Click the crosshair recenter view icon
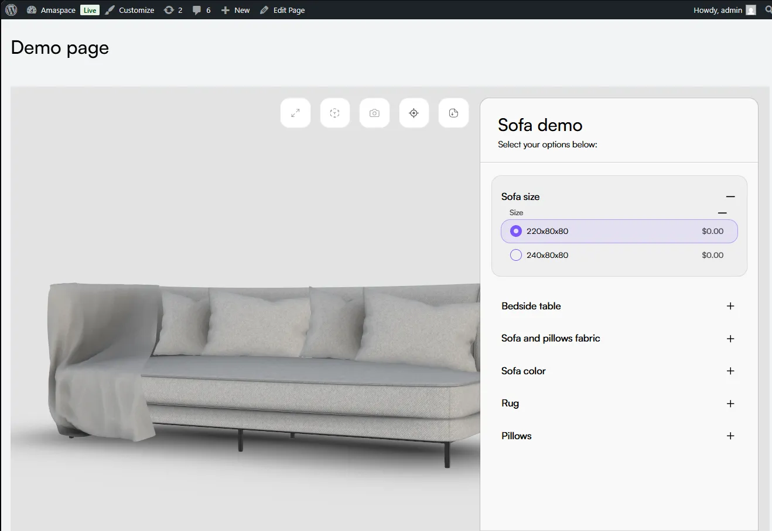Image resolution: width=772 pixels, height=531 pixels. point(414,113)
